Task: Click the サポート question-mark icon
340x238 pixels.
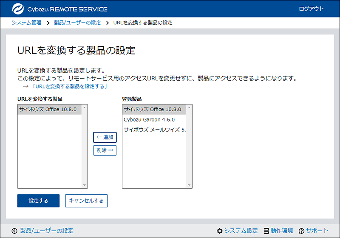Action: [x=301, y=231]
